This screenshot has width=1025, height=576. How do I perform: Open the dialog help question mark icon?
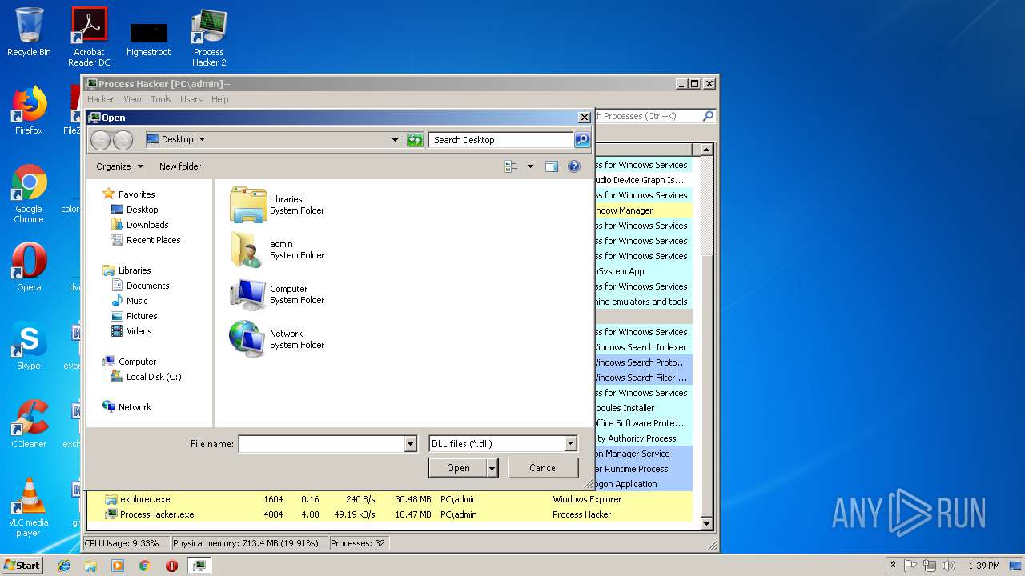click(574, 166)
